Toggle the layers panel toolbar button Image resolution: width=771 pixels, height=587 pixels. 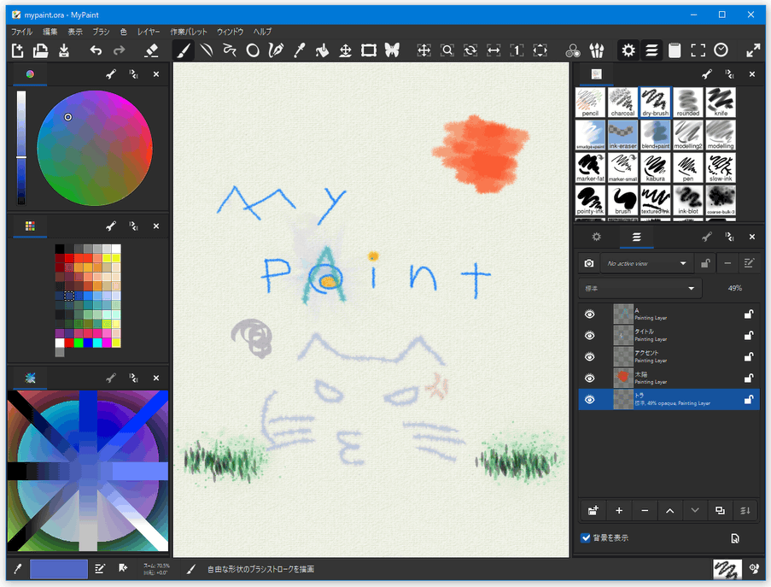click(x=652, y=50)
